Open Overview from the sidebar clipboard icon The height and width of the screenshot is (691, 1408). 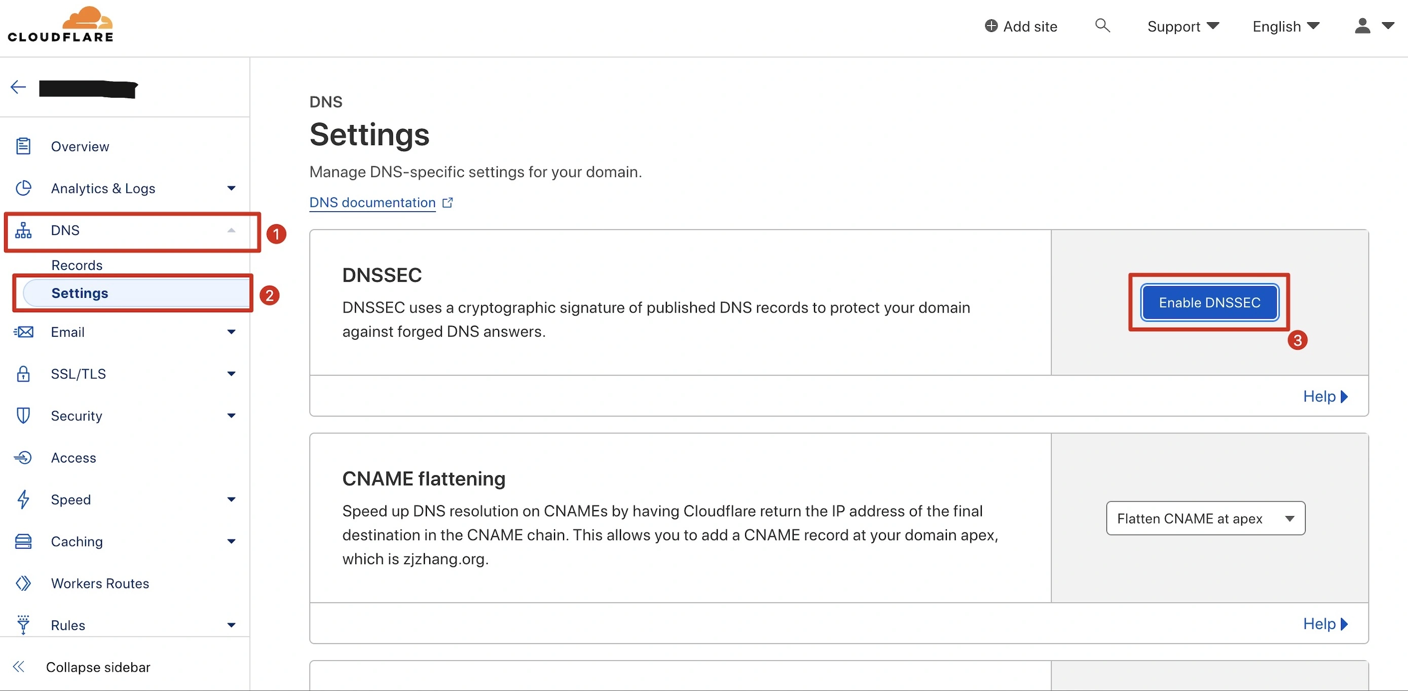point(23,146)
